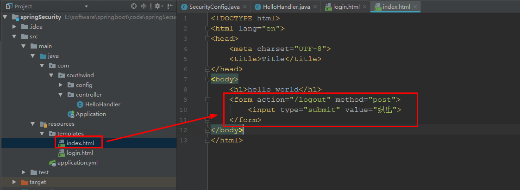Select the HelloHandler class in the tree

[103, 104]
